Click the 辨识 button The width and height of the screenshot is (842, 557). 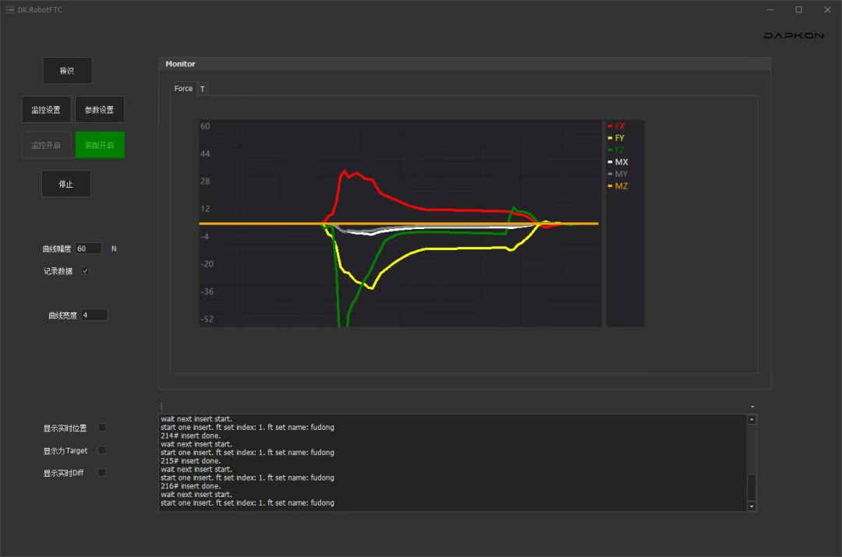pos(68,71)
